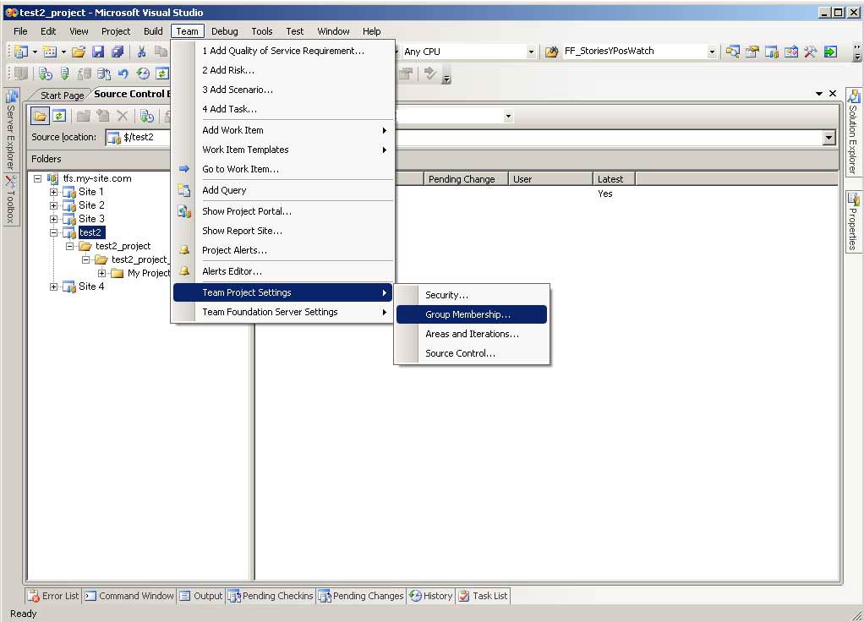Open the Pending Changes bottom tab
The height and width of the screenshot is (622, 864).
pyautogui.click(x=362, y=596)
